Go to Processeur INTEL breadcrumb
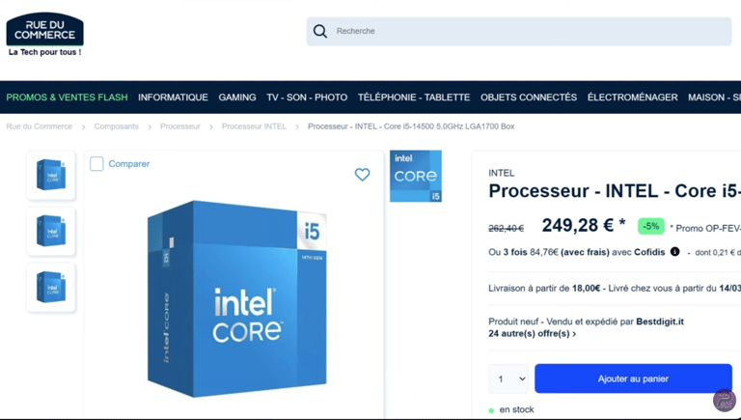741x420 pixels. point(254,126)
